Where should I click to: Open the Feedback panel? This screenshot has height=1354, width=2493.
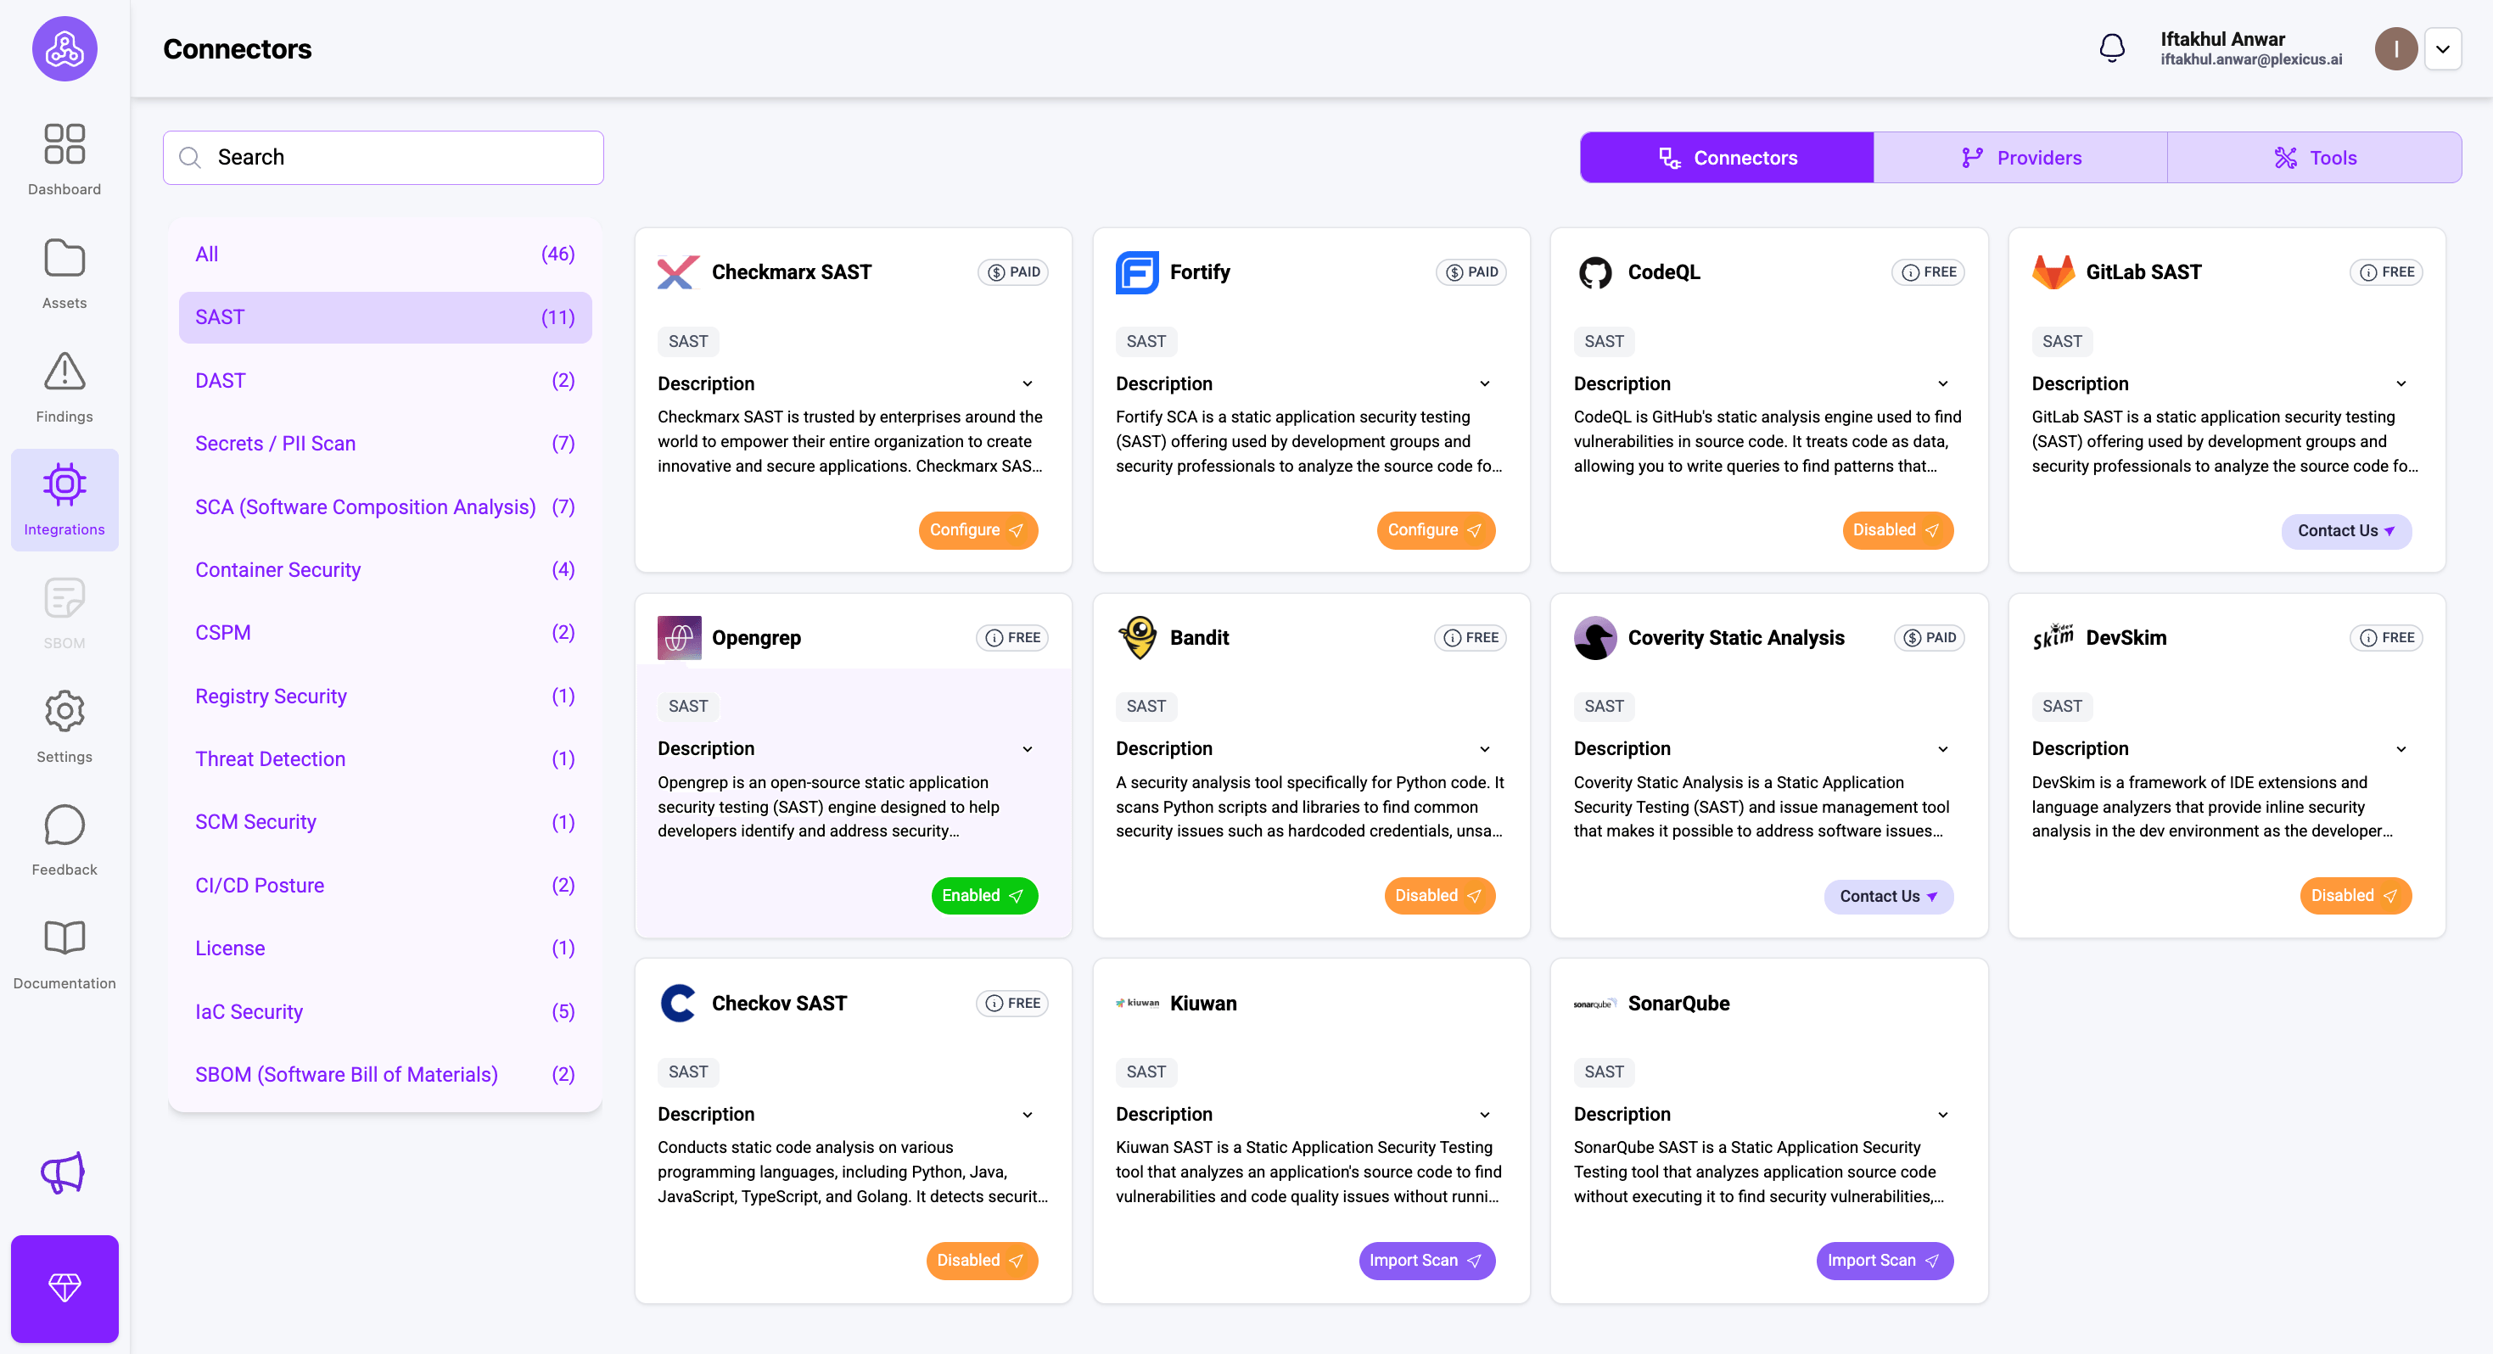(64, 838)
